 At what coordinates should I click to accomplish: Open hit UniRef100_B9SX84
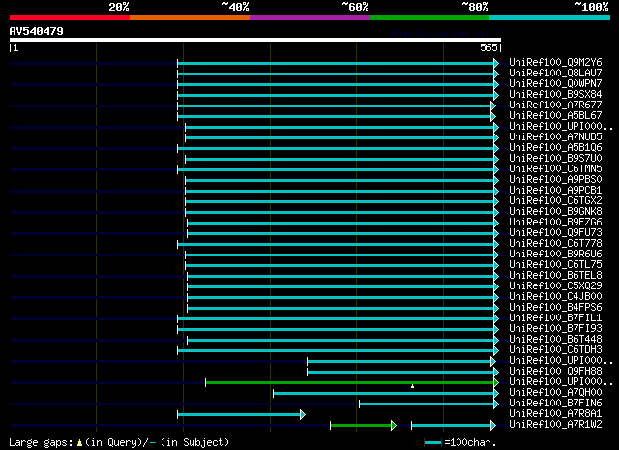555,94
